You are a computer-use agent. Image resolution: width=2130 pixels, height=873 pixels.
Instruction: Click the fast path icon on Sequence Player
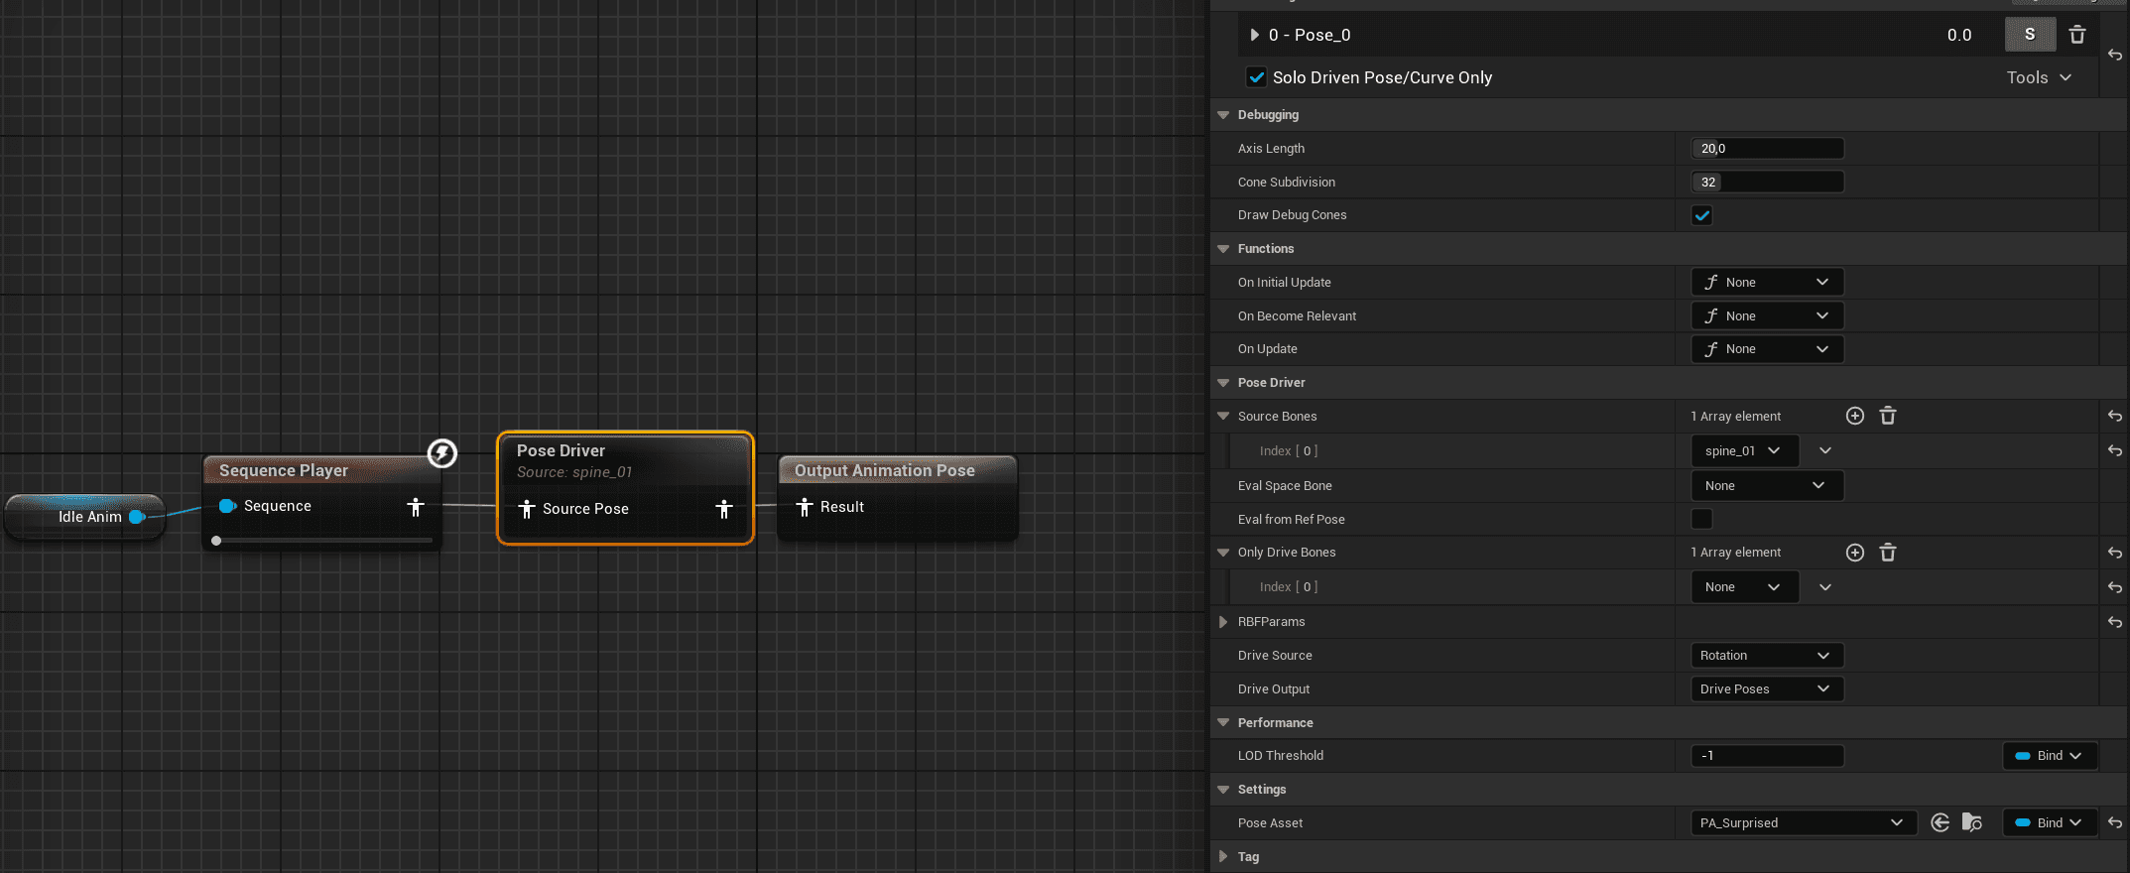[x=442, y=453]
